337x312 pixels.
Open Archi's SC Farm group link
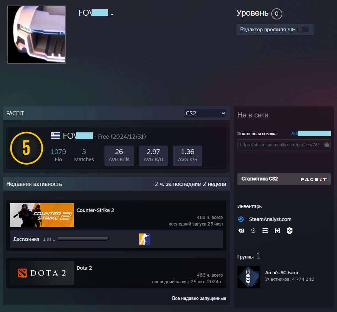click(x=282, y=272)
